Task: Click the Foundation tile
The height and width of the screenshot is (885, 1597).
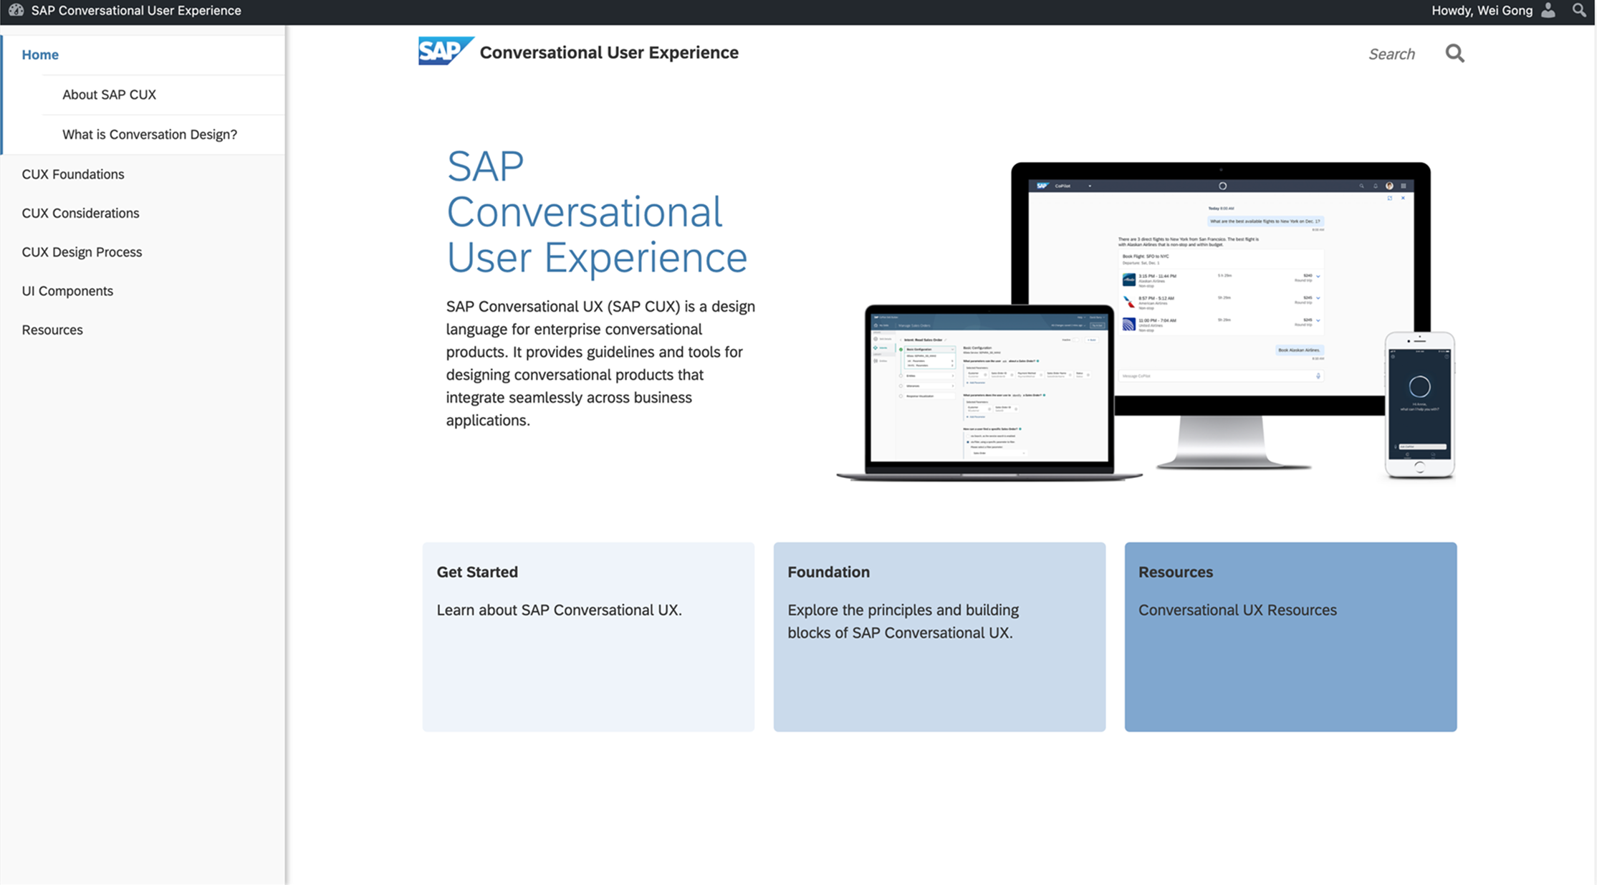Action: pos(939,636)
